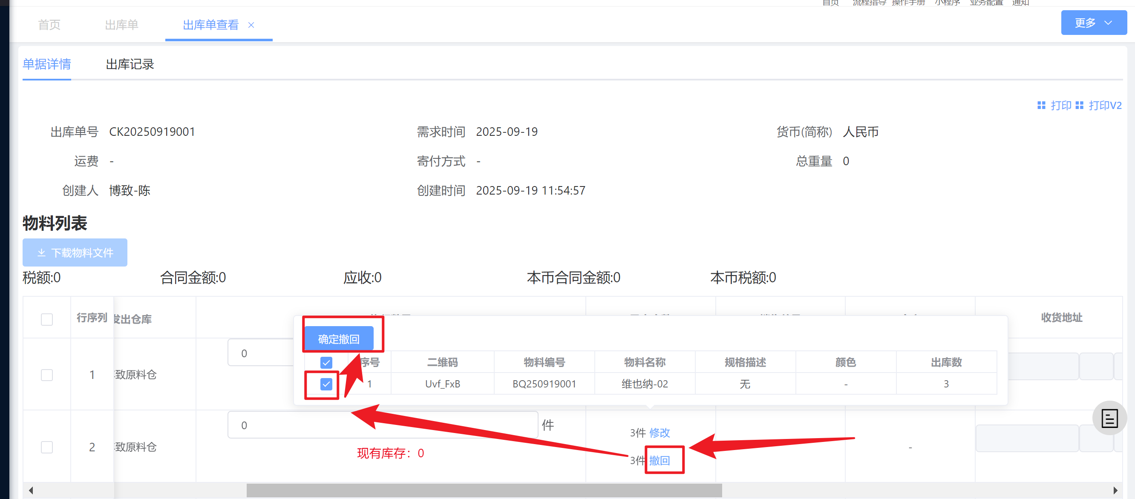Click the 现有库存：0 red text
This screenshot has width=1135, height=499.
click(390, 453)
